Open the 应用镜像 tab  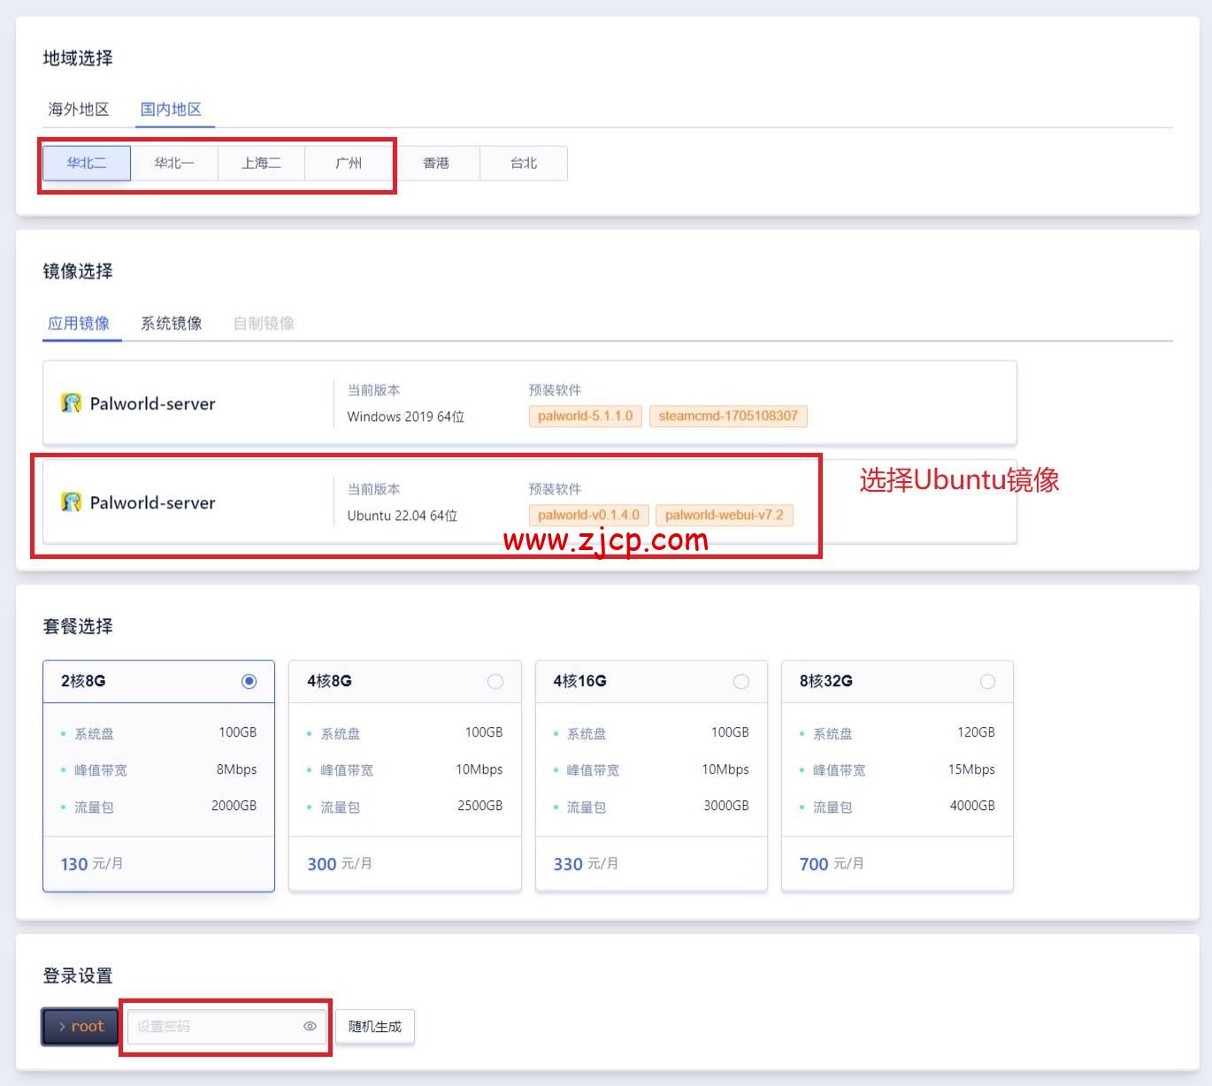pos(79,324)
